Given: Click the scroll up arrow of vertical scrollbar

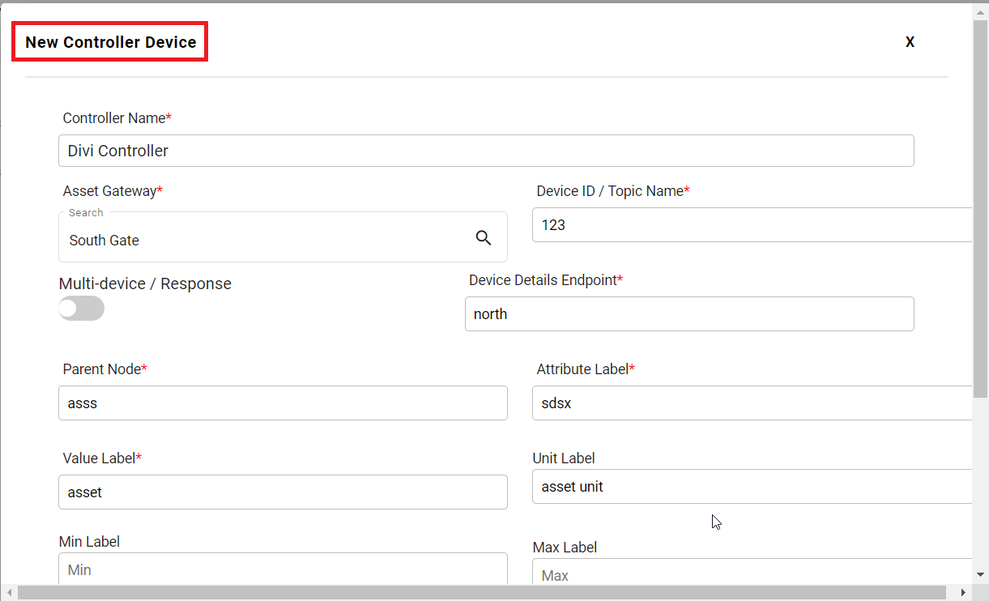Looking at the screenshot, I should point(980,11).
